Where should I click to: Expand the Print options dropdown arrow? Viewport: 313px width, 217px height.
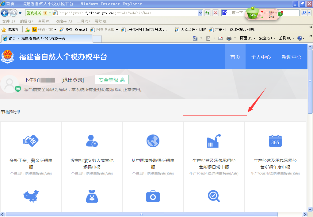[235, 38]
